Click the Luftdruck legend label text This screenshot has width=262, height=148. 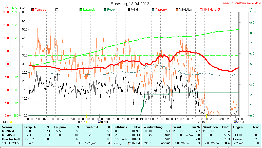tap(89, 10)
